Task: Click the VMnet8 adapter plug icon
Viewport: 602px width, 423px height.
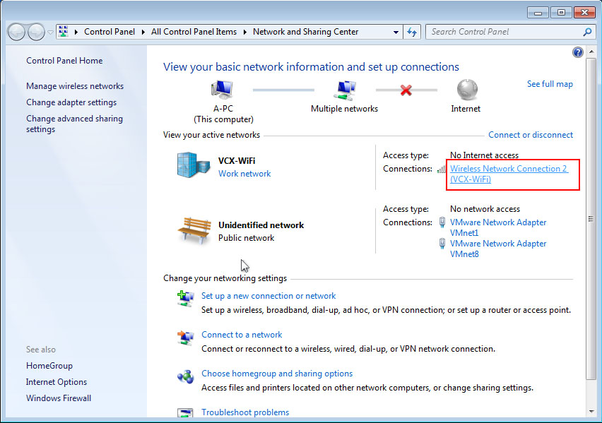Action: [442, 244]
